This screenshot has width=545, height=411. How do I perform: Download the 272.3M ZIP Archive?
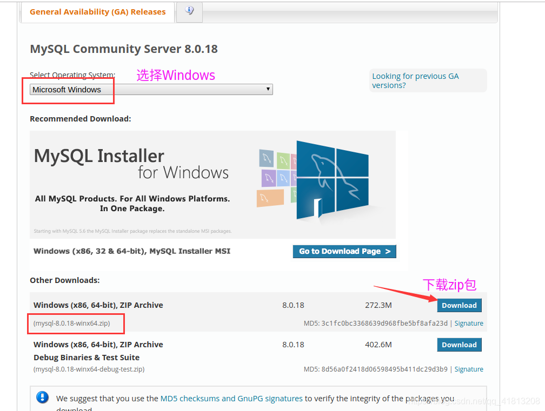459,306
